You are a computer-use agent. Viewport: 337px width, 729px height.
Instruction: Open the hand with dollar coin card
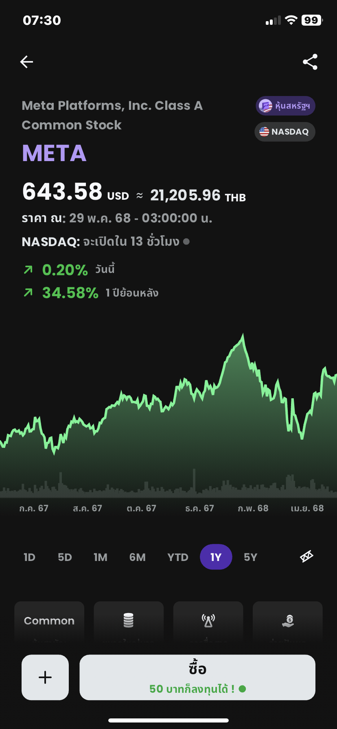[288, 621]
